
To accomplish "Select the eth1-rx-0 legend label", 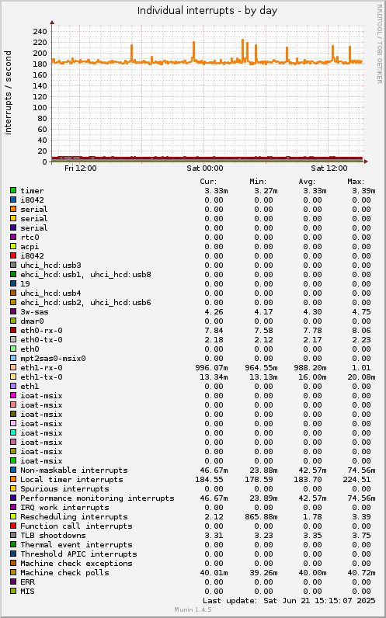I will point(41,368).
